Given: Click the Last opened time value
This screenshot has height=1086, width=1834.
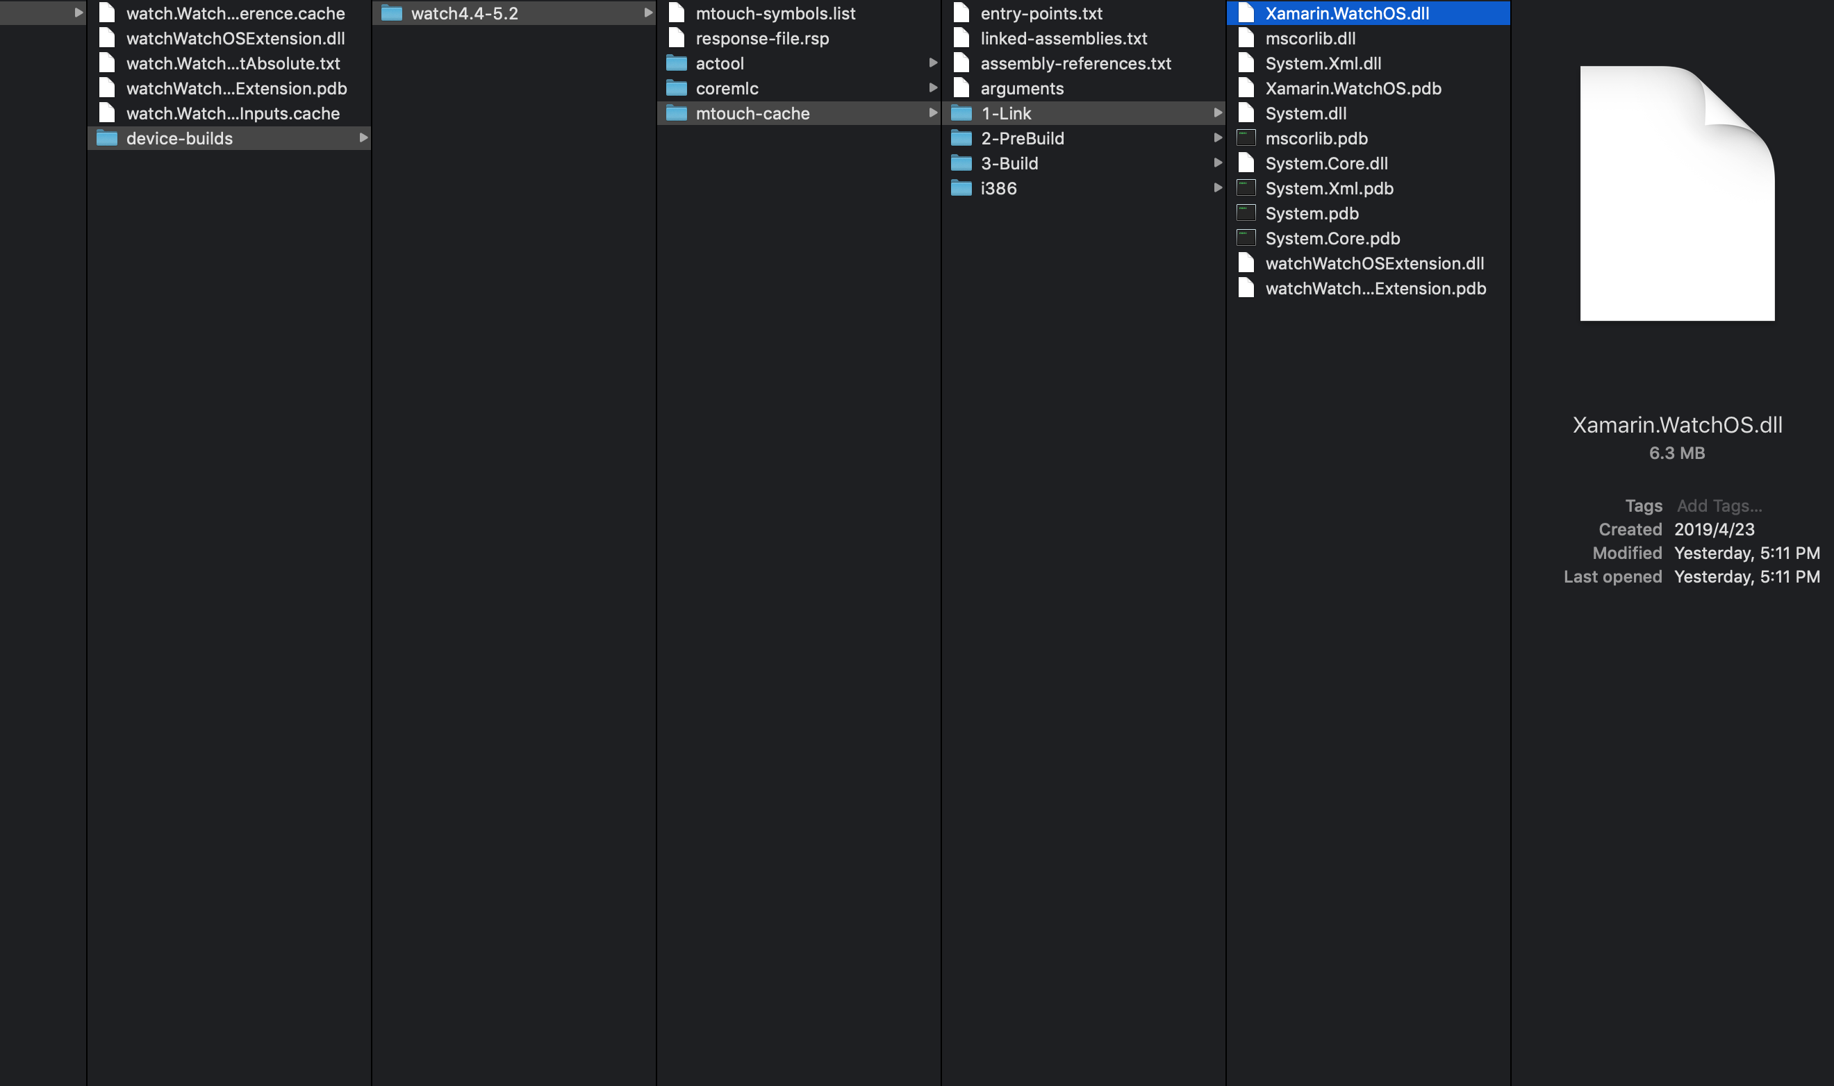Looking at the screenshot, I should point(1747,576).
